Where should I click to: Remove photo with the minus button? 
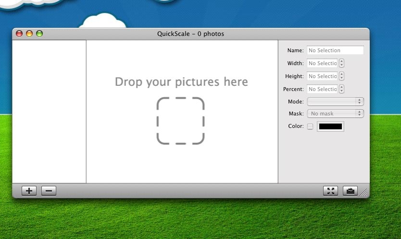pyautogui.click(x=49, y=191)
